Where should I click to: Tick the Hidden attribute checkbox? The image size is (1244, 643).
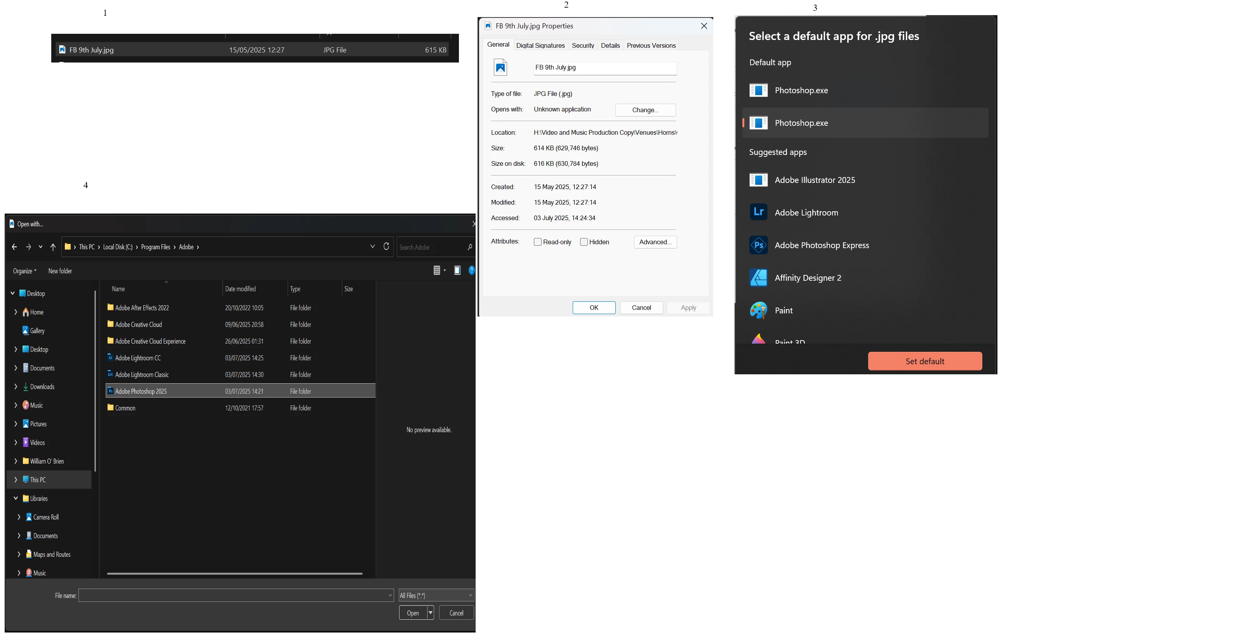[584, 242]
